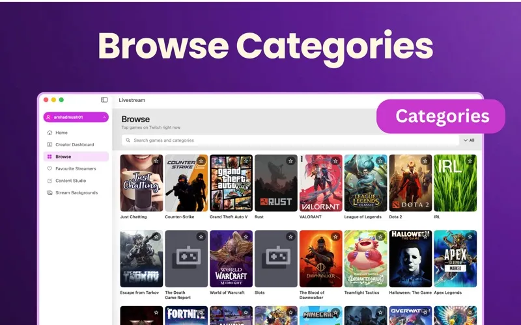This screenshot has height=325, width=521.
Task: Open Creator Dashboard from sidebar
Action: [x=76, y=144]
